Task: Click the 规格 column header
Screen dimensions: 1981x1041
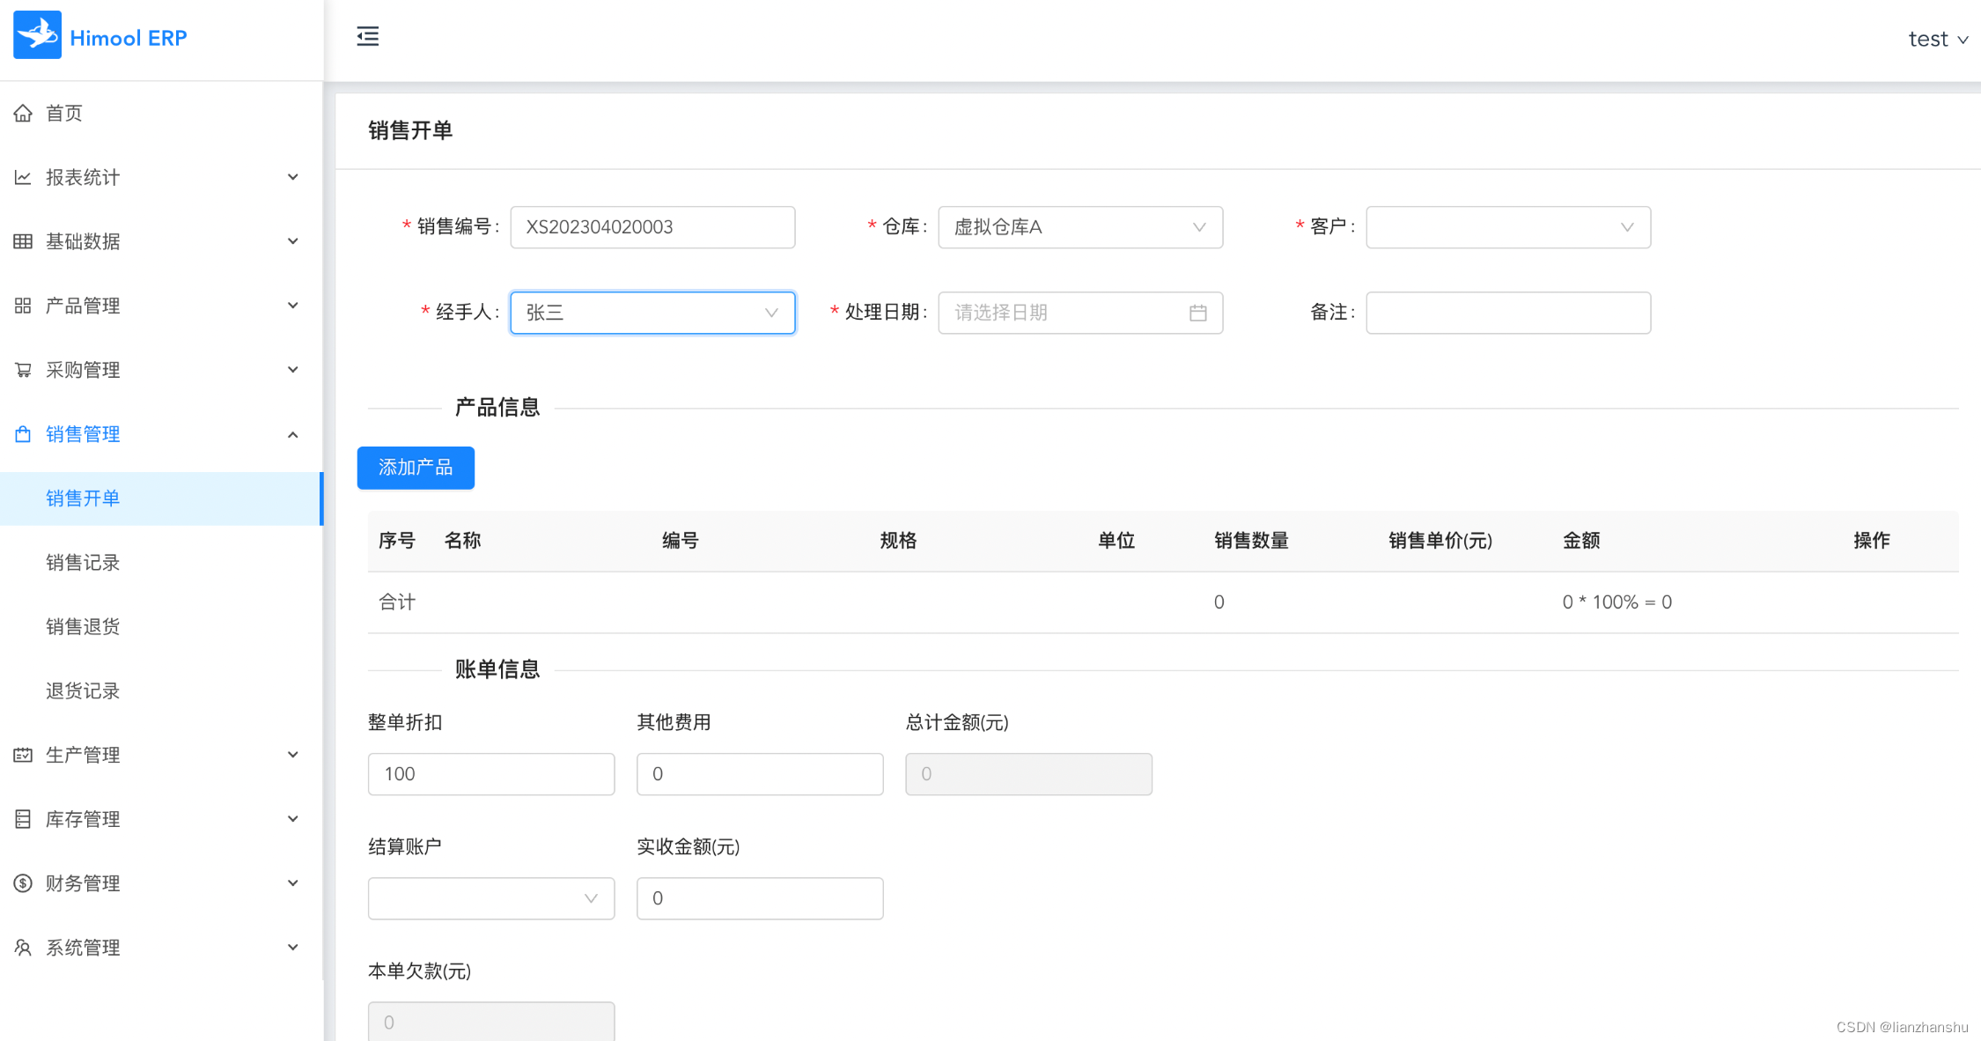Action: coord(898,541)
